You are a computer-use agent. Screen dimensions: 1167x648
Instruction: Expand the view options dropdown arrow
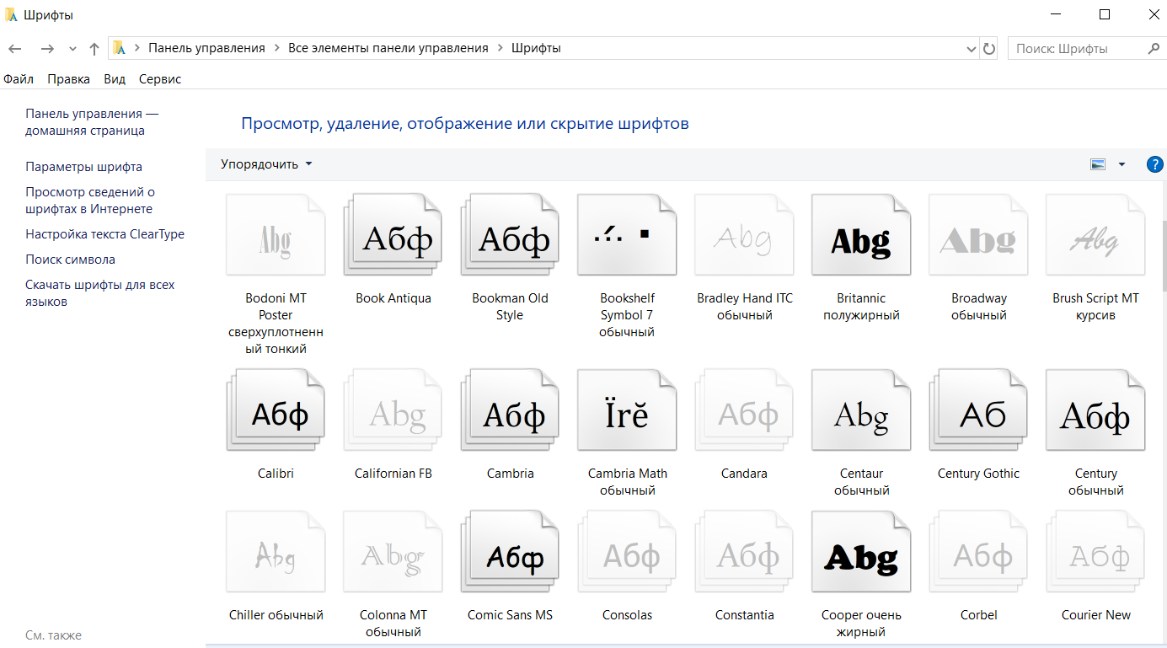point(1121,164)
